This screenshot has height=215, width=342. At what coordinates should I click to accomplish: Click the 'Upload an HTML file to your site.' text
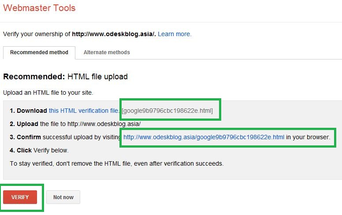pos(48,93)
